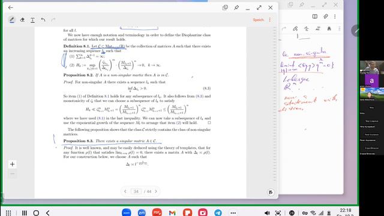Viewport: 384px width, 216px height.
Task: Zoom out with the minus button
Action: coord(12,174)
